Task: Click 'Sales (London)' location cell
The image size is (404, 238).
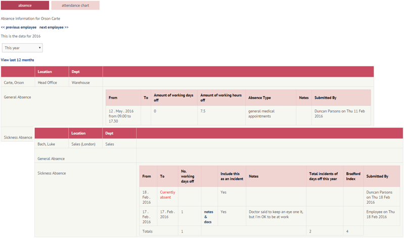Action: (83, 144)
